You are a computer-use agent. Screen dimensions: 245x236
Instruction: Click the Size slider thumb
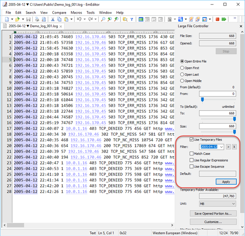click(235, 132)
